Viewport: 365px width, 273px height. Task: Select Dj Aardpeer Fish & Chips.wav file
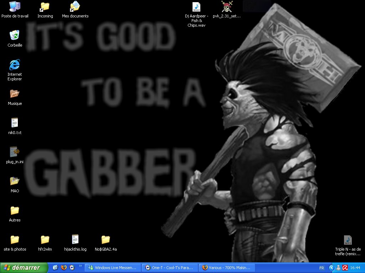point(196,14)
